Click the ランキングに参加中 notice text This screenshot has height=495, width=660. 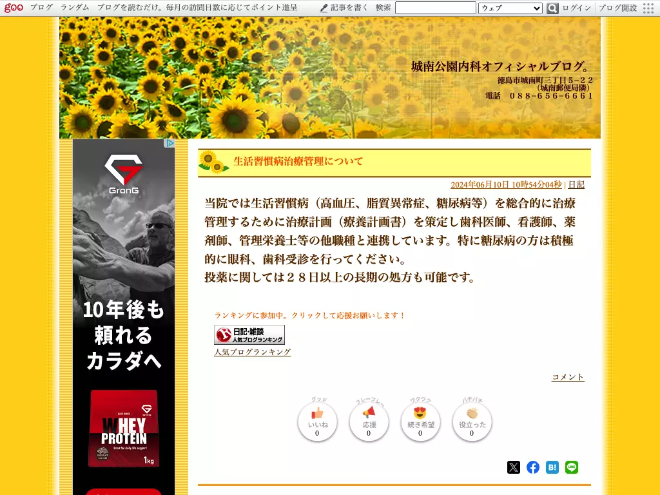(x=309, y=315)
